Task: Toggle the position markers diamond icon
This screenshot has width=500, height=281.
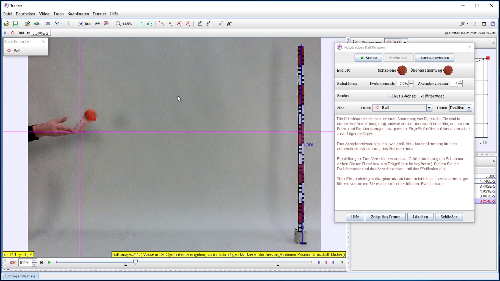Action: pos(170,24)
